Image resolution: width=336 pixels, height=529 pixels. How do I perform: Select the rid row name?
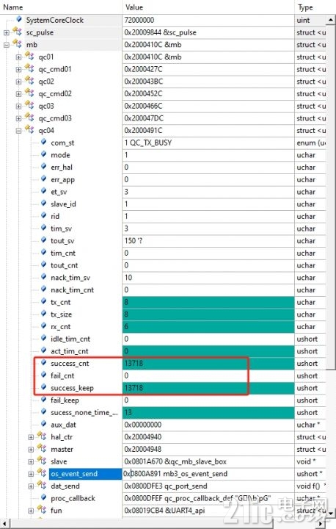pos(55,216)
